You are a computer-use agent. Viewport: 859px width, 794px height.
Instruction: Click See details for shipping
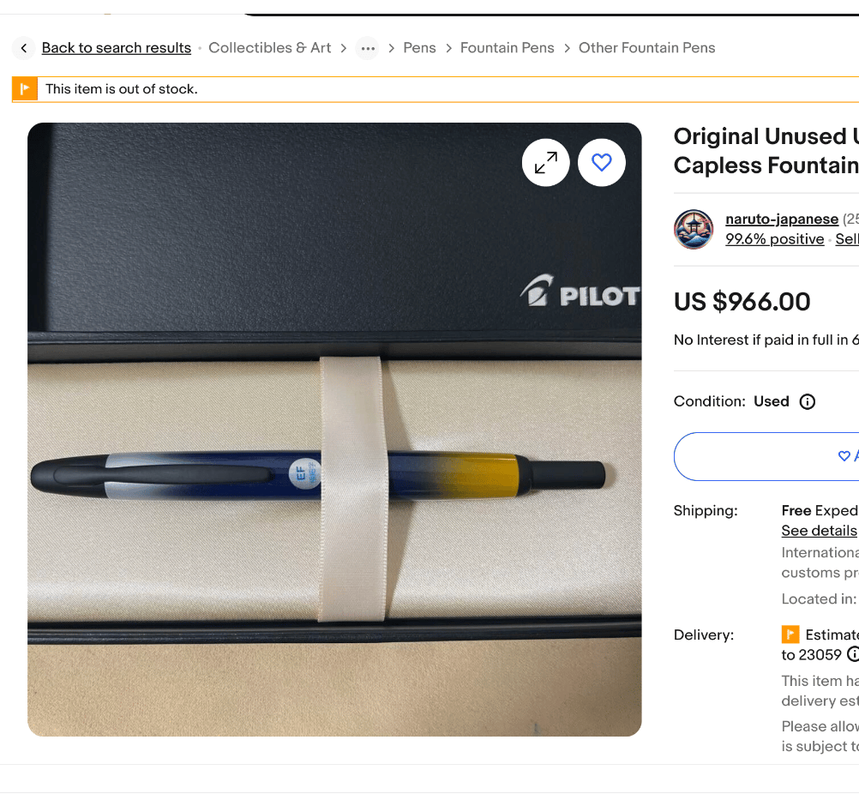[x=819, y=531]
